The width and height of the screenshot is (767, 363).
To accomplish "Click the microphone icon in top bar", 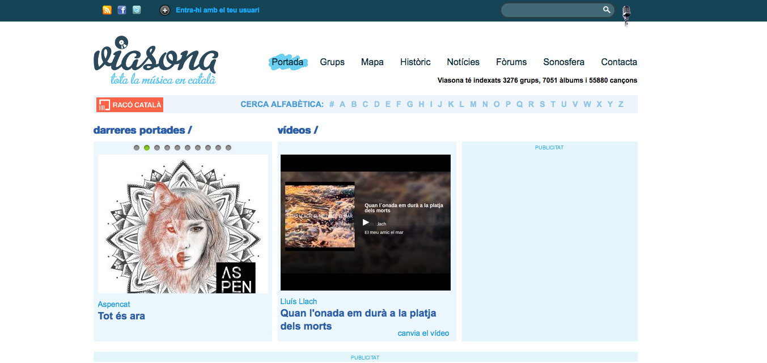I will 626,16.
